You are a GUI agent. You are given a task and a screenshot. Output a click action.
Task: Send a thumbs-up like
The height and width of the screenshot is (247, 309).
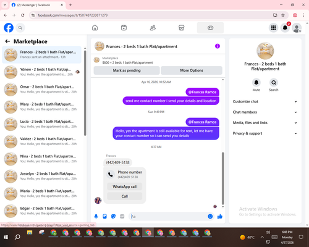pyautogui.click(x=220, y=216)
